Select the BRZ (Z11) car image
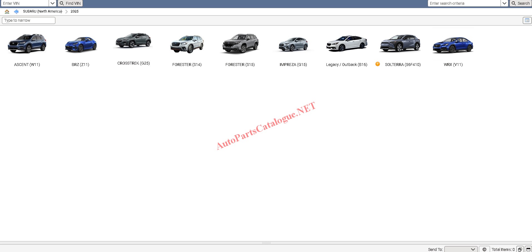This screenshot has width=532, height=252. tap(81, 45)
